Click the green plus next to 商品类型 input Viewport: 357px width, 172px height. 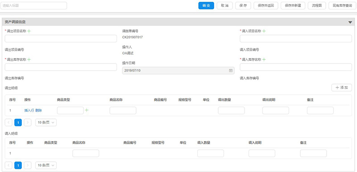[x=87, y=110]
